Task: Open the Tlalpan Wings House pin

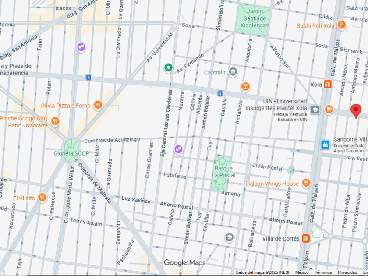Action: point(306,183)
